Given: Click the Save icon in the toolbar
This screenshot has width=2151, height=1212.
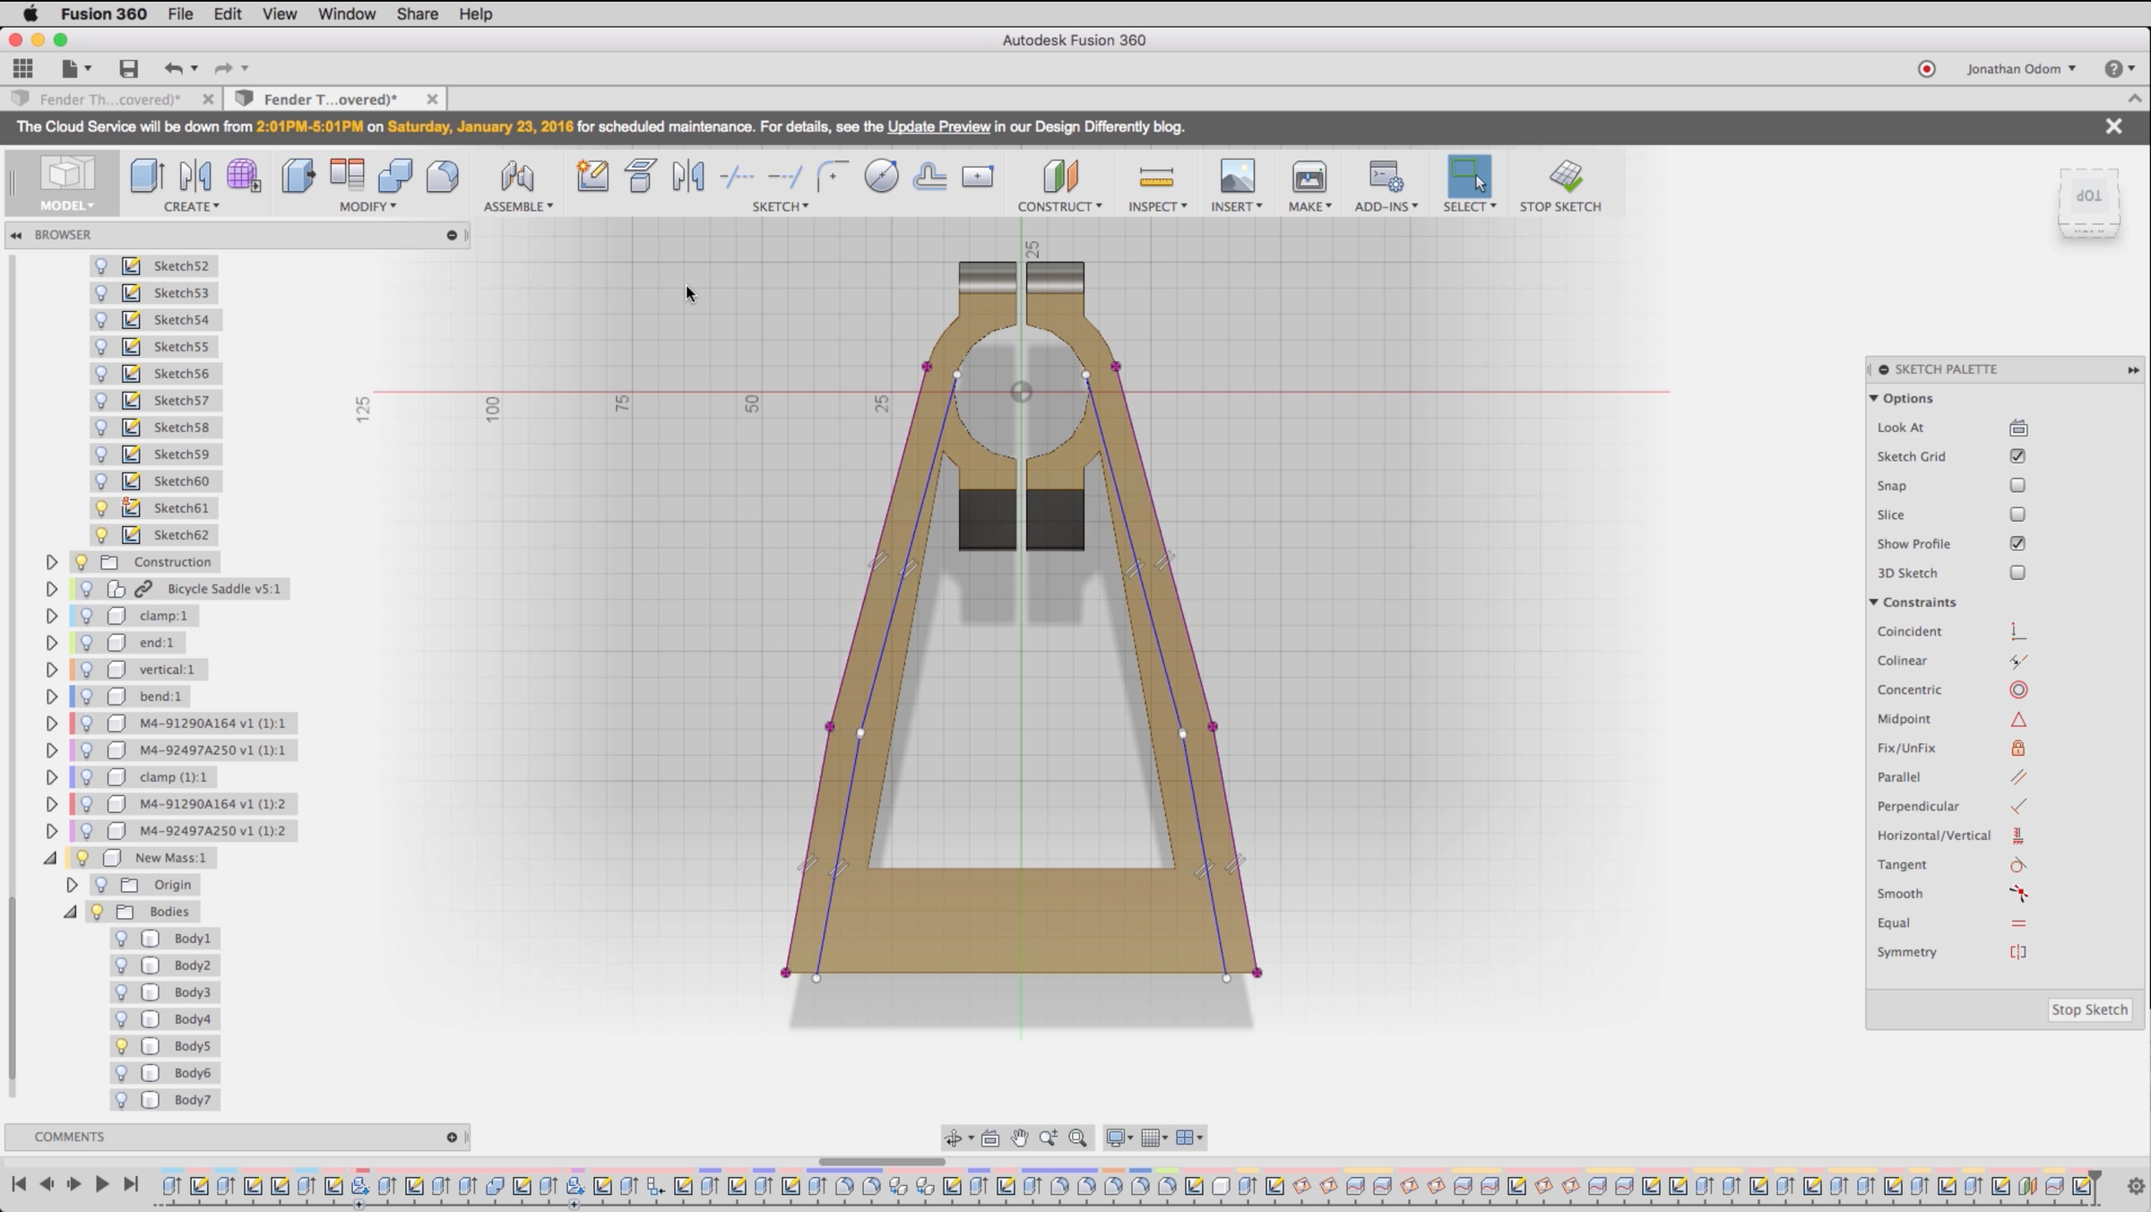Looking at the screenshot, I should click(x=128, y=68).
